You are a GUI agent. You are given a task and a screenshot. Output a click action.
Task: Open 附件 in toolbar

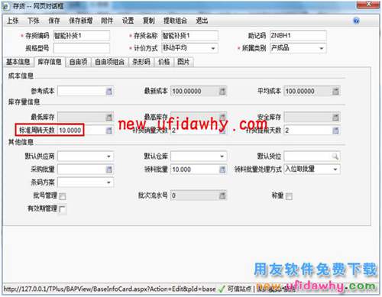click(107, 21)
